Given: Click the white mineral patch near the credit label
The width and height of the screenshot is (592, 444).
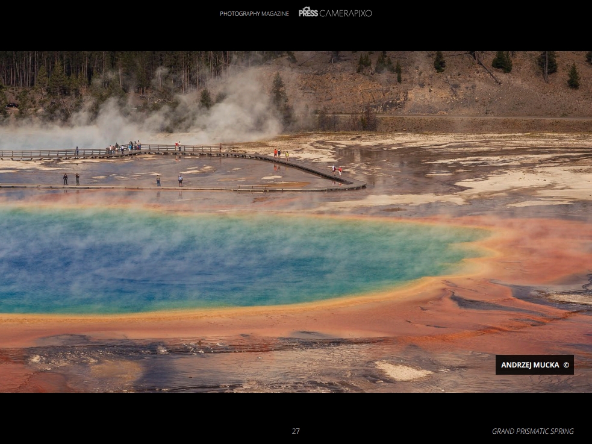Looking at the screenshot, I should [402, 372].
